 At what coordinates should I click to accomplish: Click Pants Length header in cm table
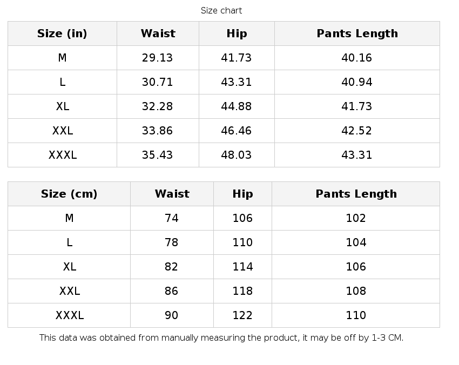pos(356,194)
